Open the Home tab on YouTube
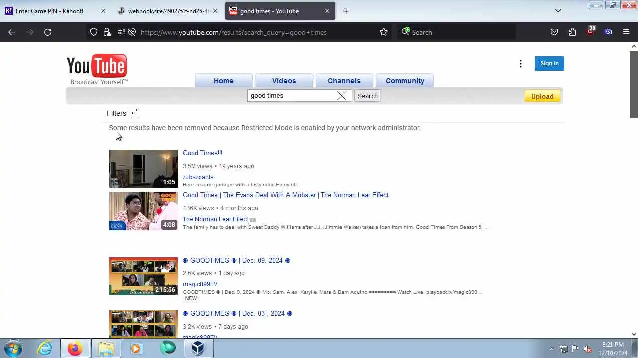This screenshot has width=638, height=358. 224,81
